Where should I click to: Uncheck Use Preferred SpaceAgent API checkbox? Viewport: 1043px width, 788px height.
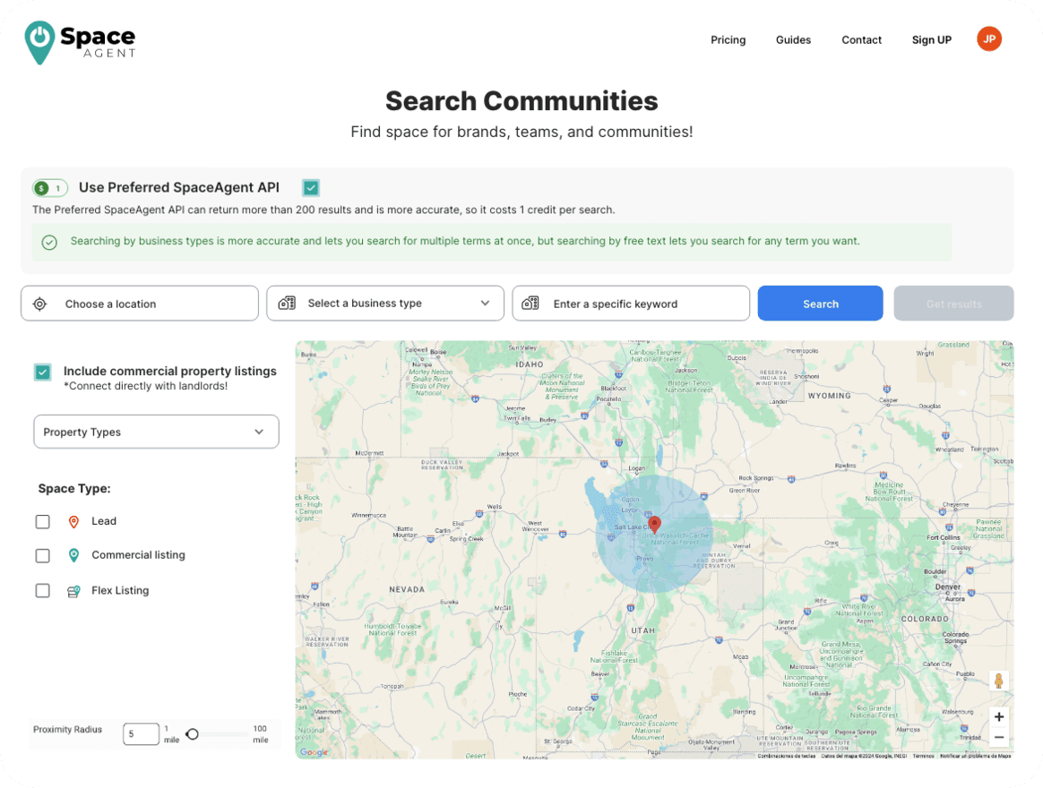(311, 188)
